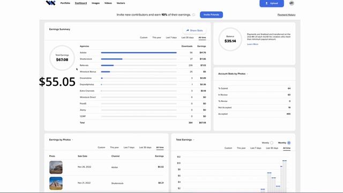Screen dimensions: 343x193
Task: Select Custom range in Total Earnings chart
Action: point(228,148)
